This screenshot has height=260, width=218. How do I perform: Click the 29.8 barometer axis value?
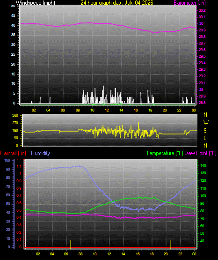point(202,37)
